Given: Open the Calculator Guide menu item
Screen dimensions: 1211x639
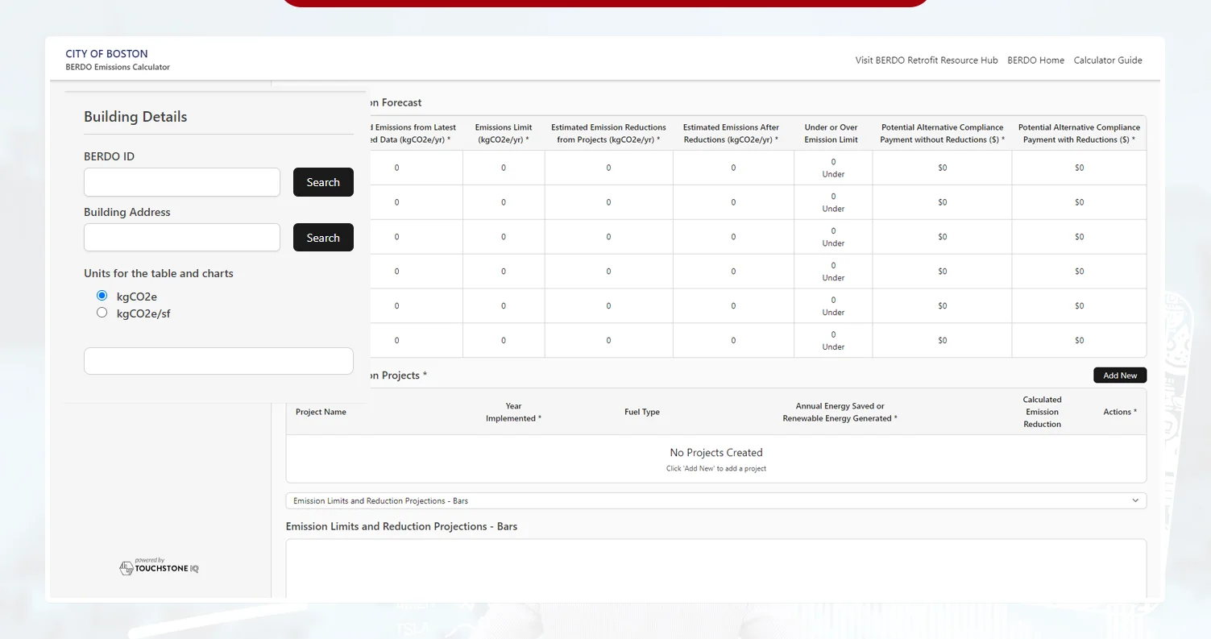Looking at the screenshot, I should point(1107,60).
